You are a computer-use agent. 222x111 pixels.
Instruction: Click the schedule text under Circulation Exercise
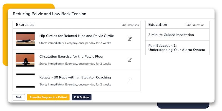click(x=75, y=64)
